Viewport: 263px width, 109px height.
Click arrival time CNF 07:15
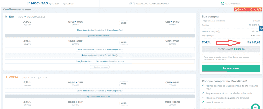pos(172,82)
